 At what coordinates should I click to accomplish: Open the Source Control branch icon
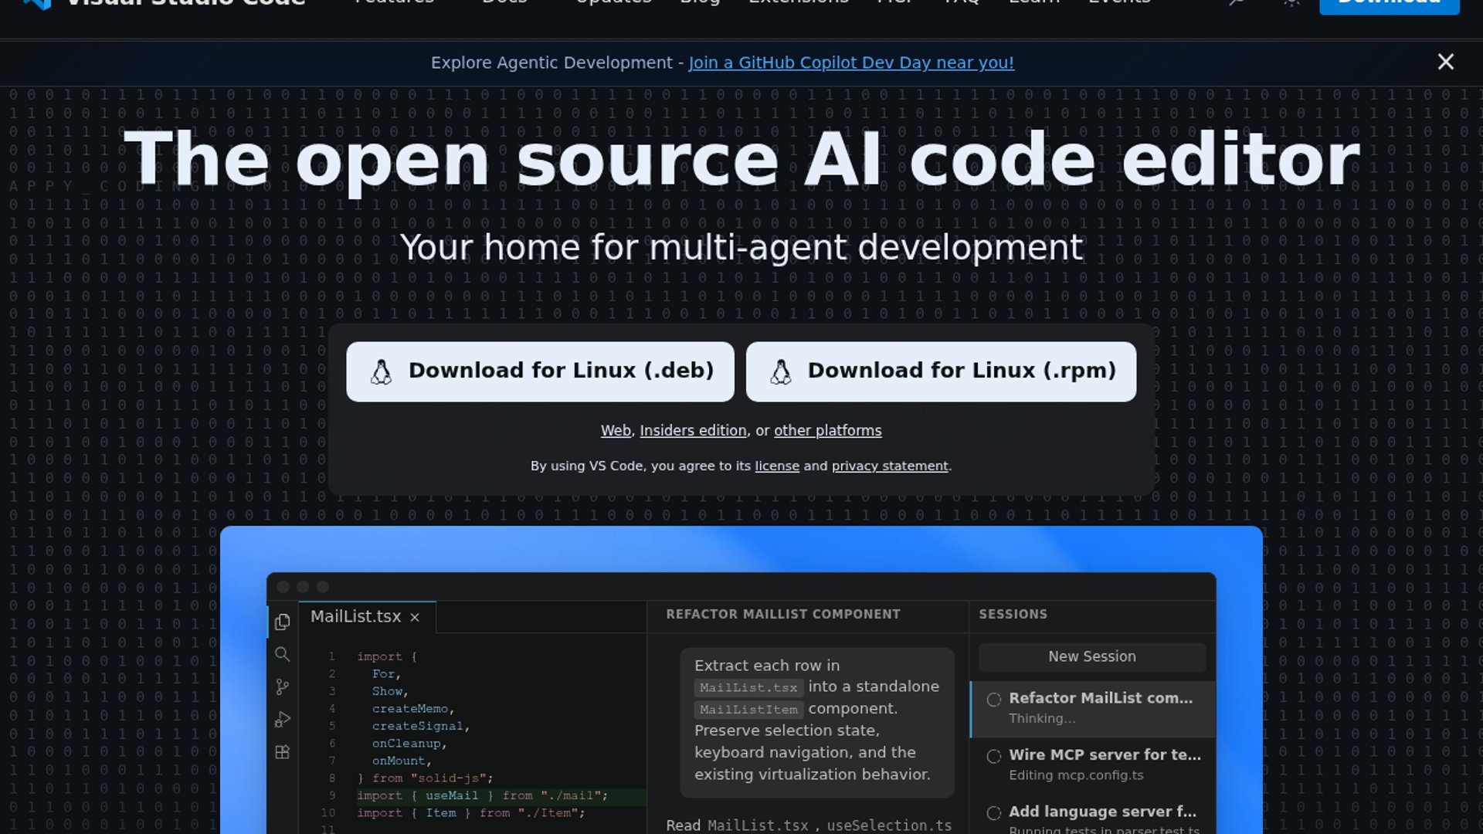coord(283,687)
